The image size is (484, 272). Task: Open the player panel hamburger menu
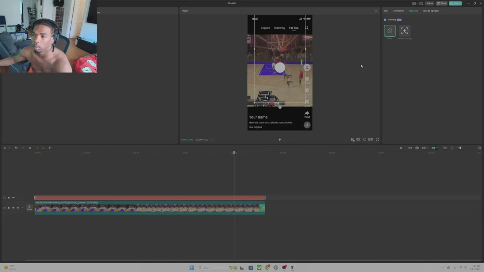376,11
